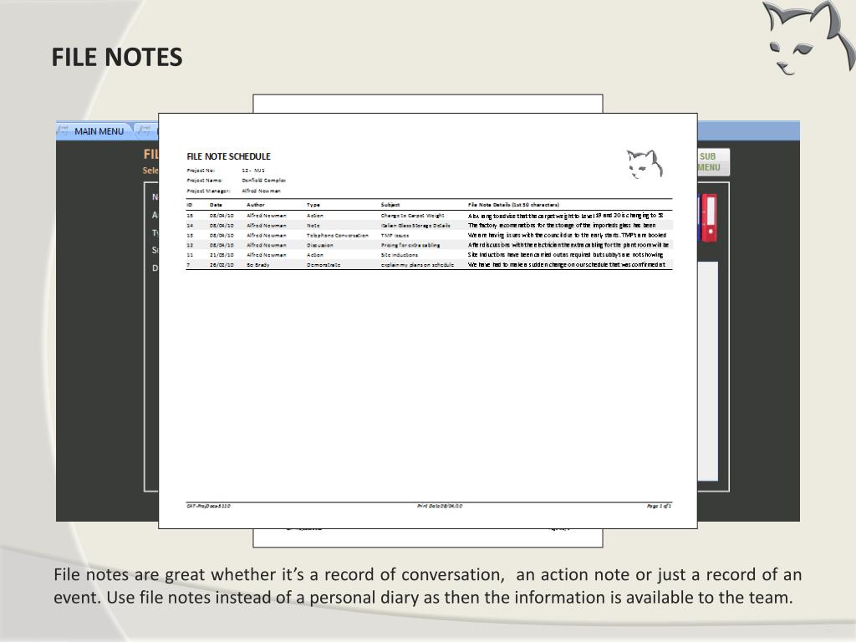This screenshot has height=642, width=856.
Task: Click the 'Site Inductions' subject cell
Action: click(x=400, y=255)
